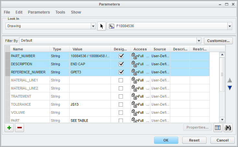238x147 pixels.
Task: Click the green plus add-parameter icon
Action: click(9, 128)
